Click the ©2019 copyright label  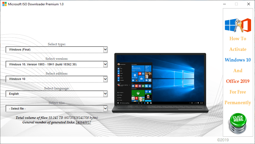click(x=223, y=140)
